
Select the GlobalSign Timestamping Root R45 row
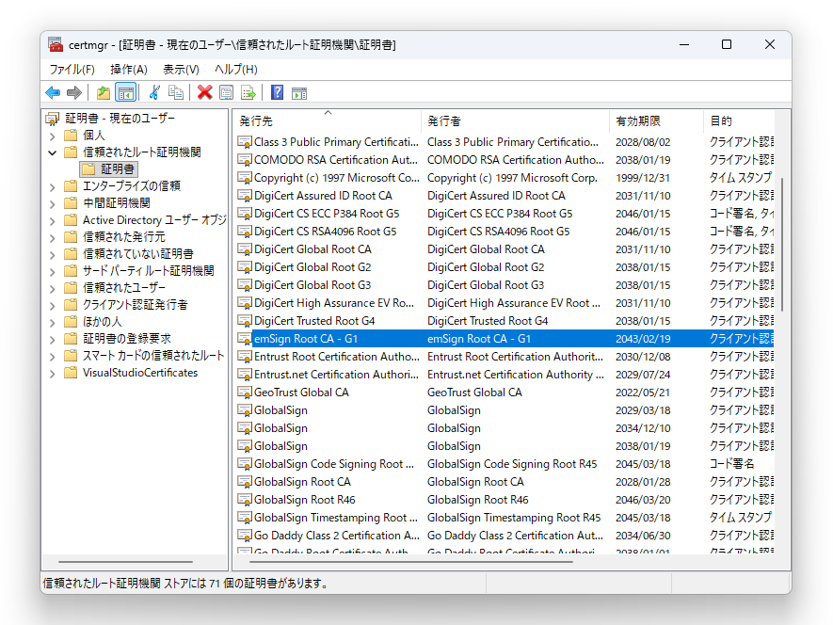(504, 518)
